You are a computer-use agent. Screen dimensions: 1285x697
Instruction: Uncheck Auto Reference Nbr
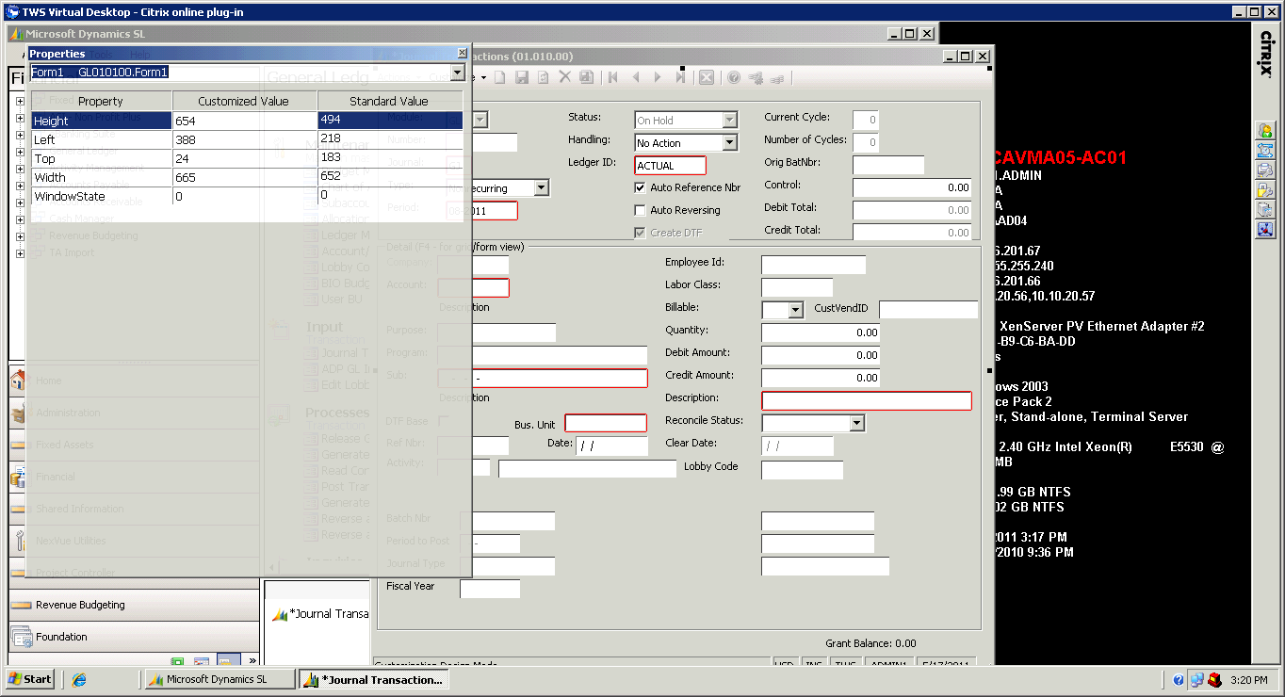(638, 187)
